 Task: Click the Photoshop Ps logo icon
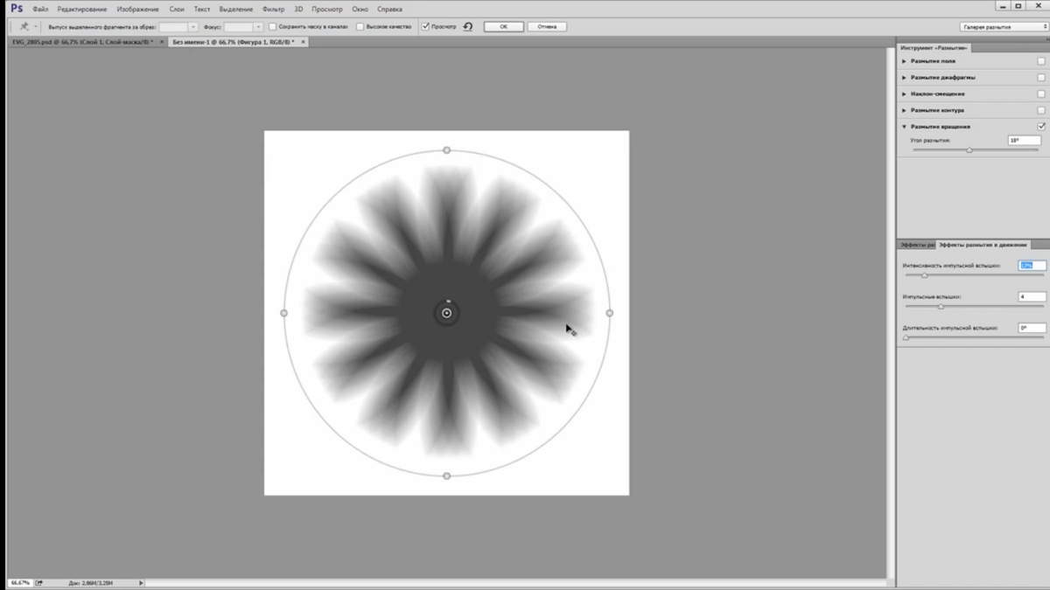click(16, 9)
